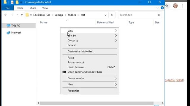Click the Properties quick access icon
Screen dimensions: 190x106
[x=12, y=2]
